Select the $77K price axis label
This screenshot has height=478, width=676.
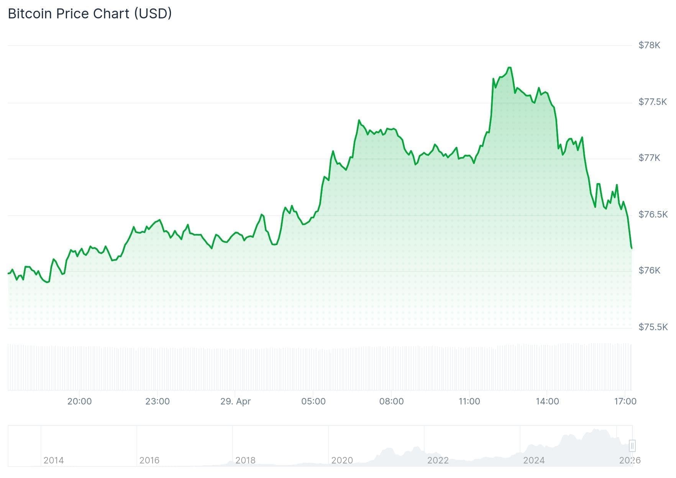(649, 158)
